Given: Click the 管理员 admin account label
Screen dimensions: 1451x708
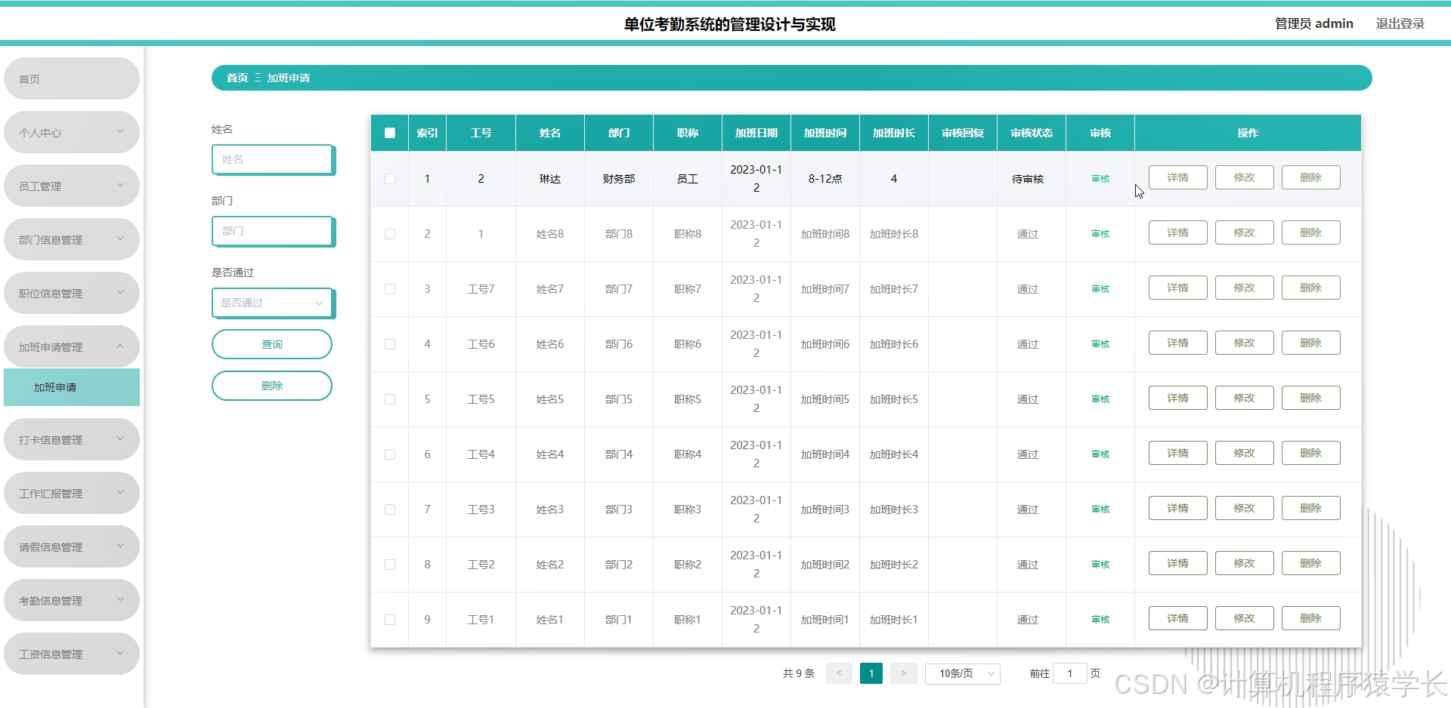Looking at the screenshot, I should click(x=1313, y=23).
